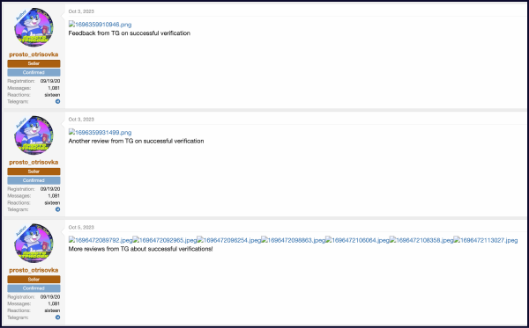
Task: Open image link 1696359931499.png
Action: coord(101,133)
